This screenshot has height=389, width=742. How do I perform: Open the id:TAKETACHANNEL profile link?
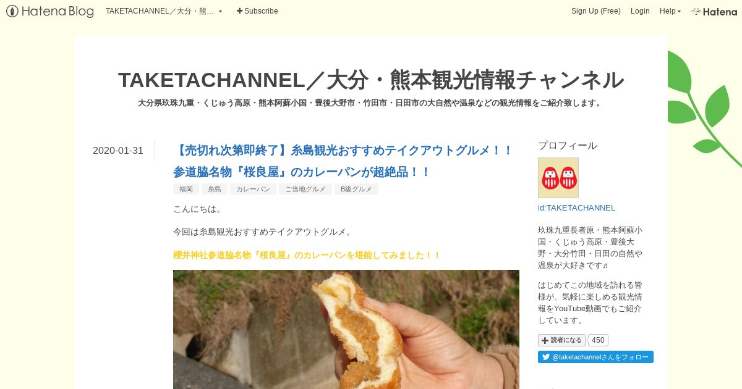click(576, 208)
